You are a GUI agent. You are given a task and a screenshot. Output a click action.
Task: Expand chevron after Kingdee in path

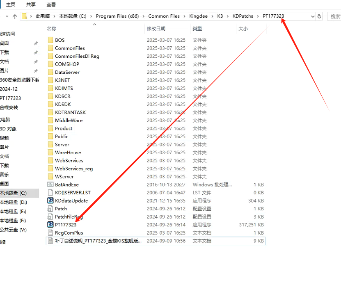pos(213,16)
